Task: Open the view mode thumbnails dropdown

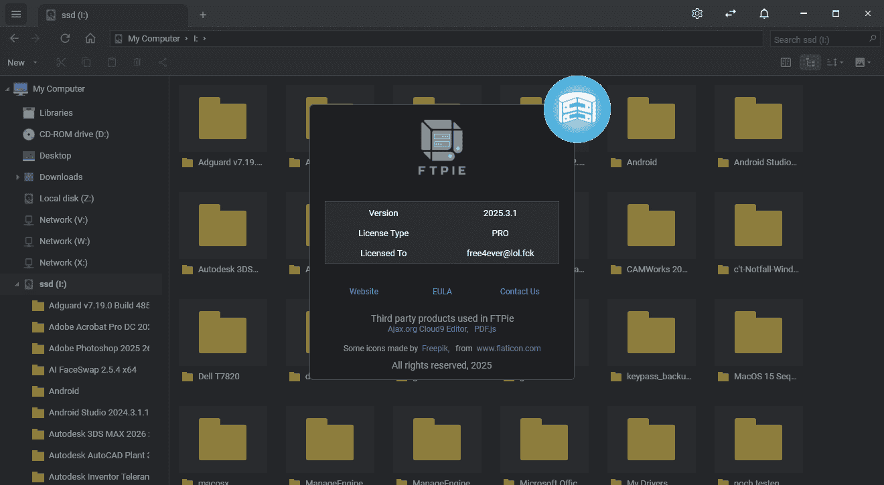Action: click(x=863, y=62)
